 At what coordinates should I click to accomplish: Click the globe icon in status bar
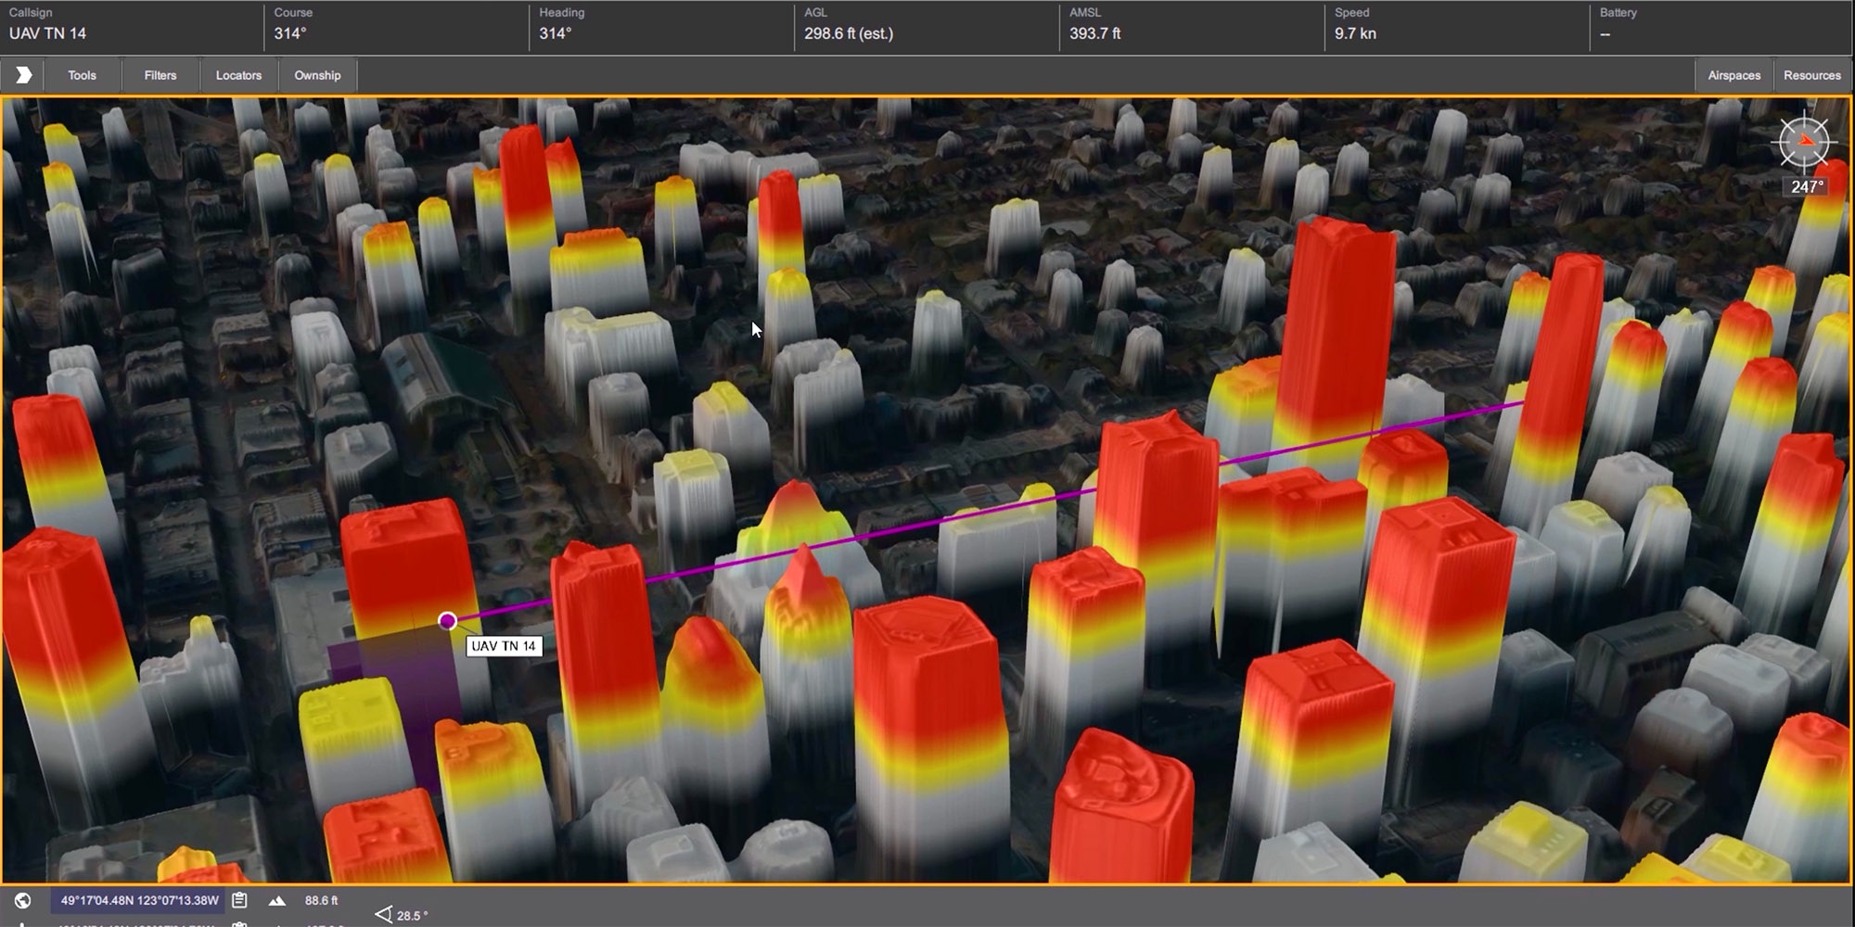pos(23,900)
